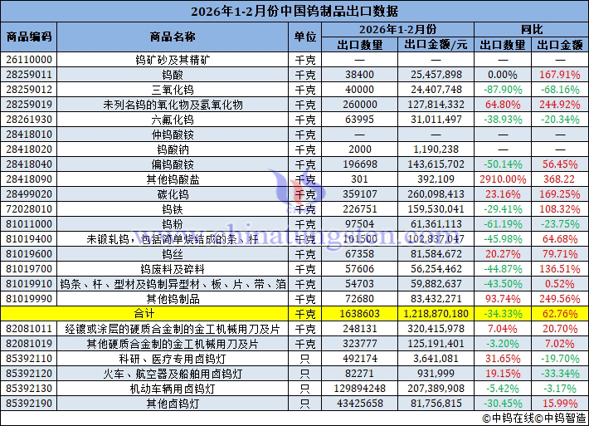The width and height of the screenshot is (589, 426).
Task: Click the 出口金额/元 column header
Action: point(436,45)
